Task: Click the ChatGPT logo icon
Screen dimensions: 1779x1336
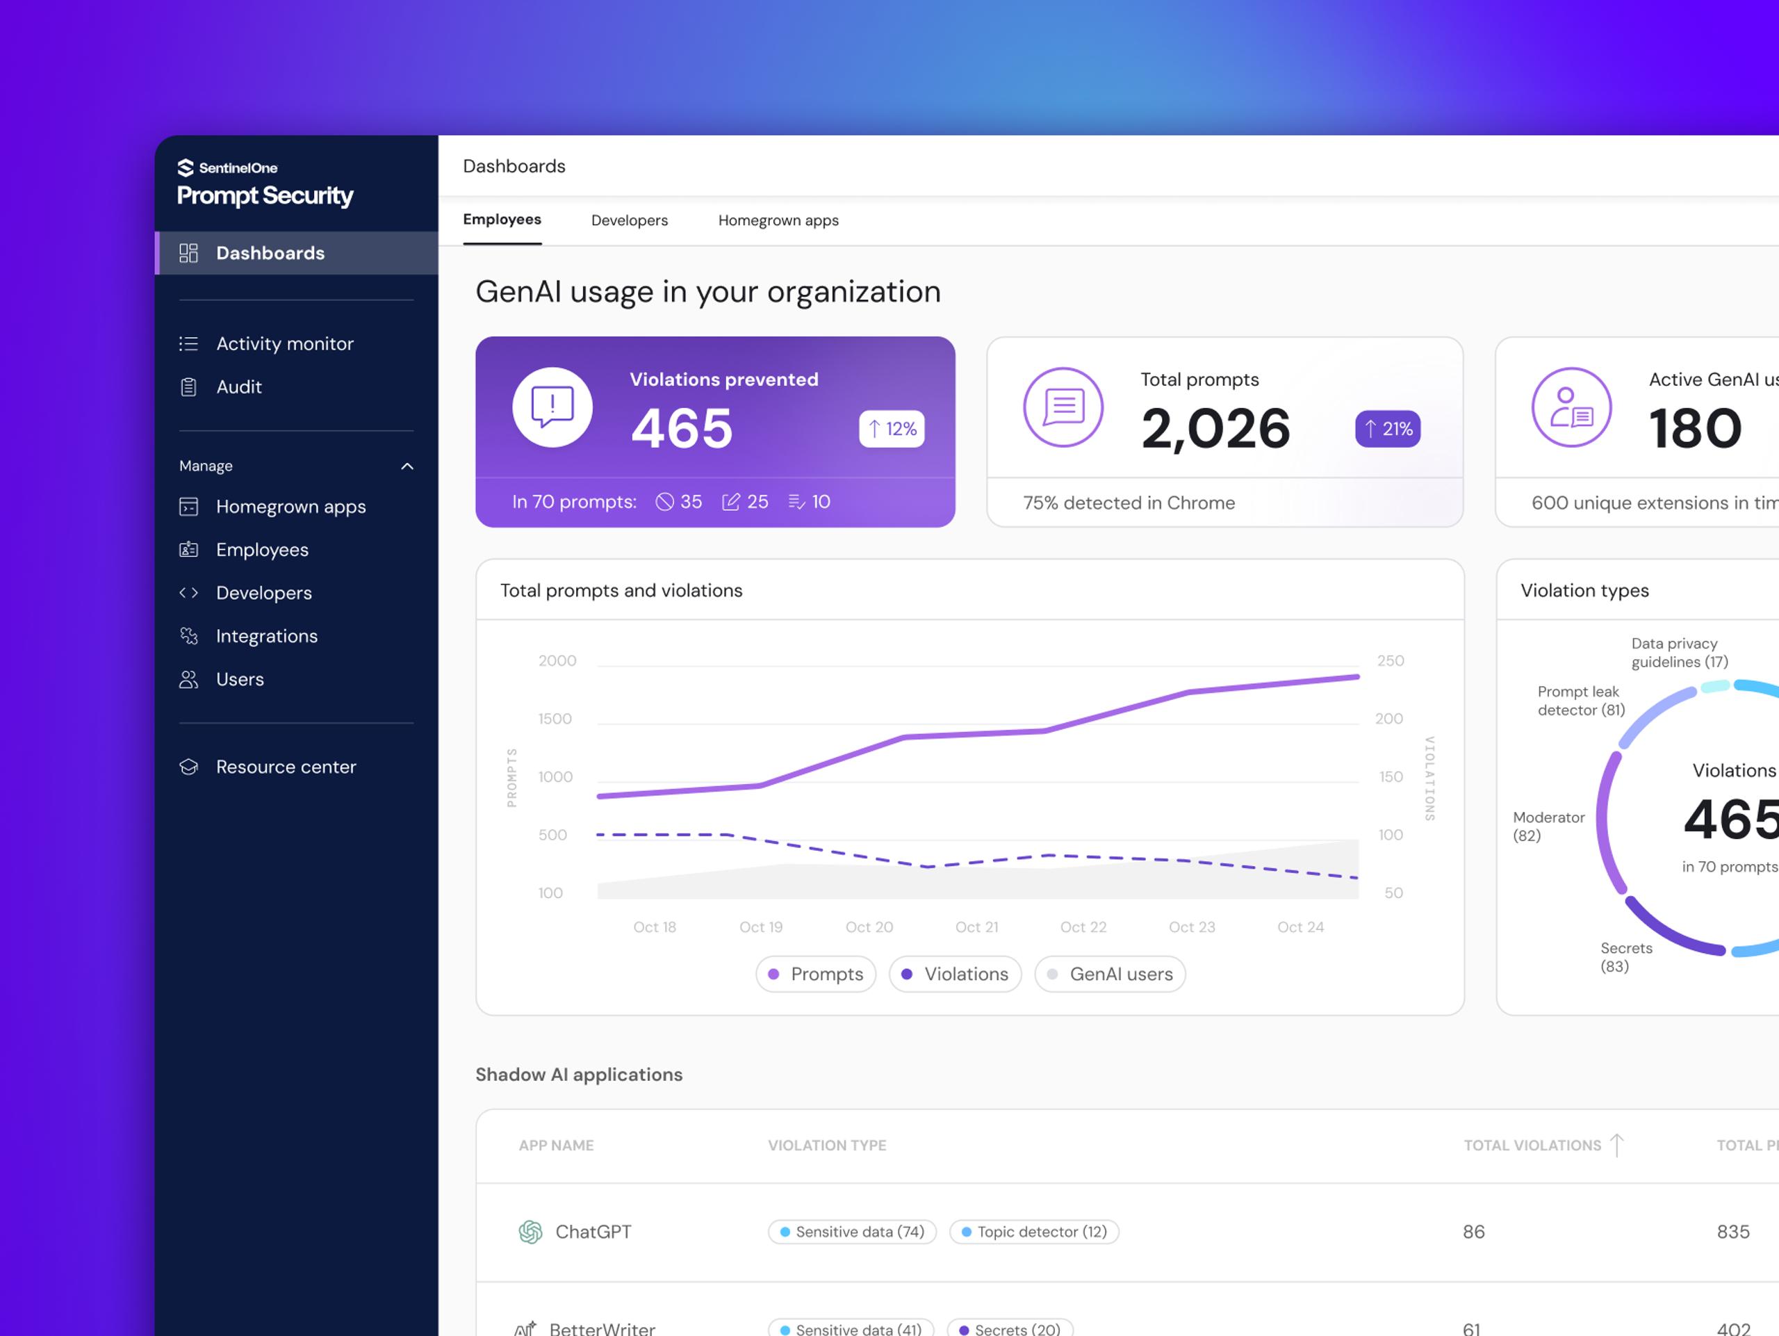Action: (x=531, y=1232)
